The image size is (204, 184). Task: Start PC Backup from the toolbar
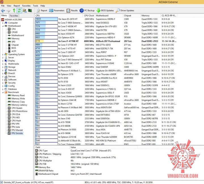coord(87,11)
